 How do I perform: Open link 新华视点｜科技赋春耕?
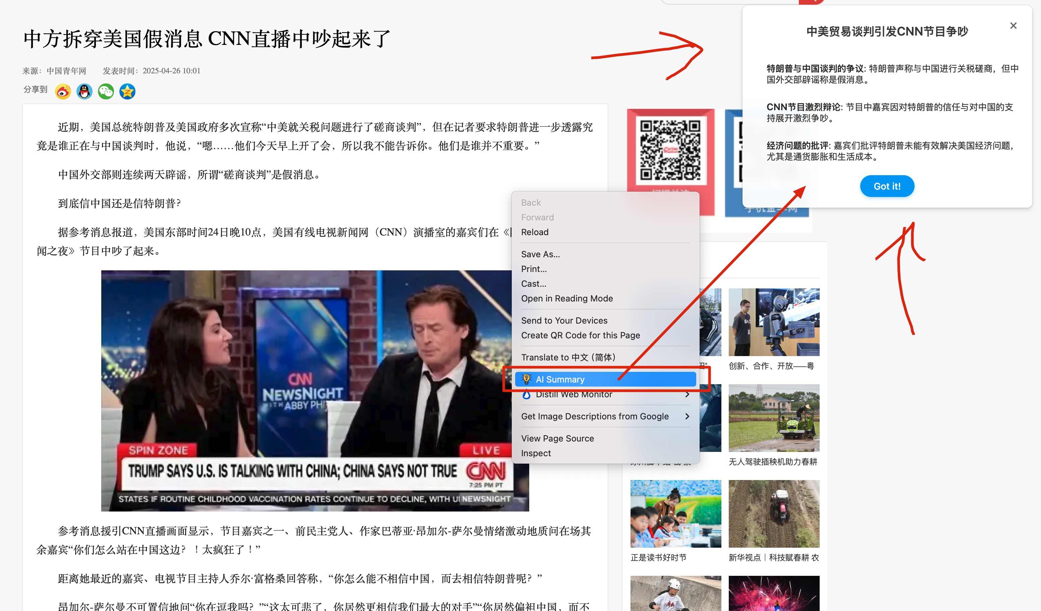pos(774,557)
